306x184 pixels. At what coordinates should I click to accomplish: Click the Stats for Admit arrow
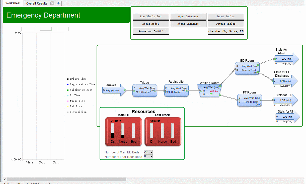[286, 59]
